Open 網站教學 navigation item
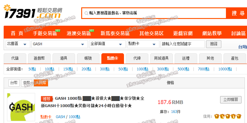The width and height of the screenshot is (247, 123). tap(212, 33)
